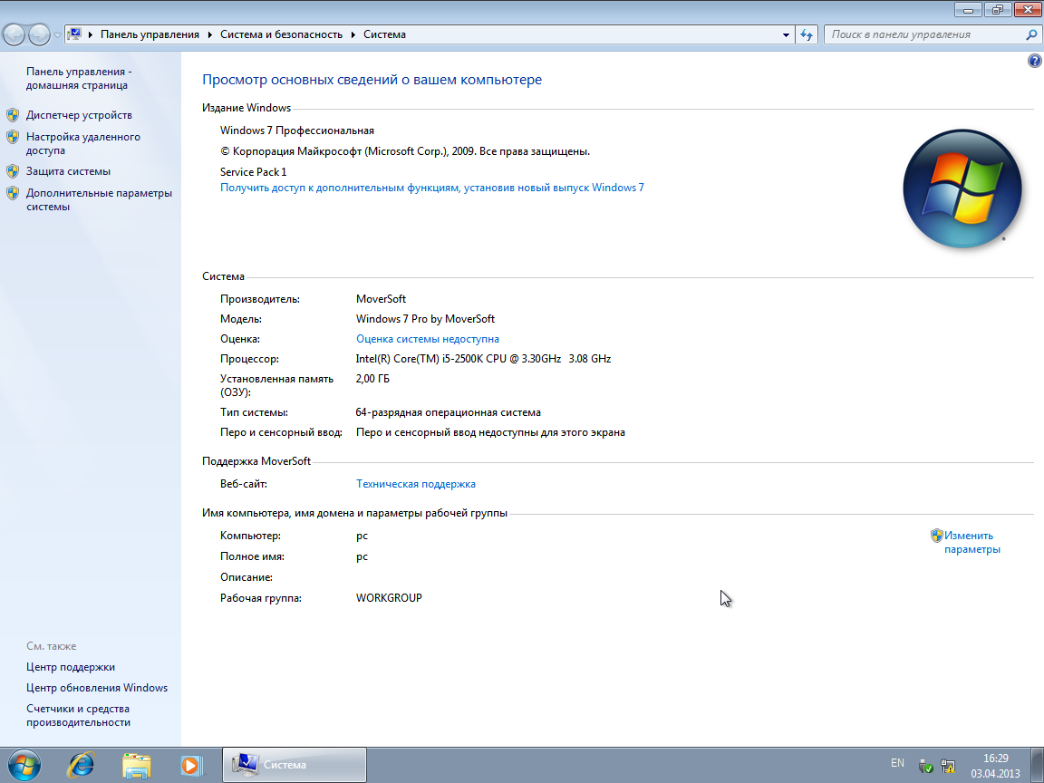This screenshot has width=1044, height=783.
Task: Open the Start menu orb
Action: 22,765
